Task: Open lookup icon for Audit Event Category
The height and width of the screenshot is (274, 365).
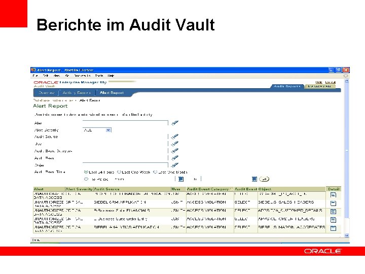Action: 175,151
